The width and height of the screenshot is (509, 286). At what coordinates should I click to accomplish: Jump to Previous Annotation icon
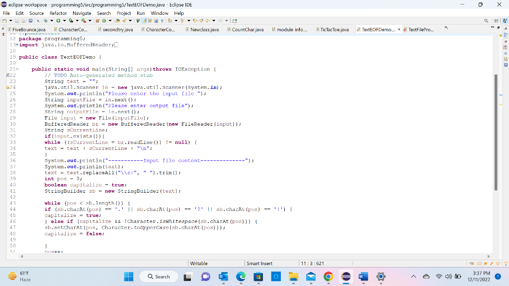182,21
